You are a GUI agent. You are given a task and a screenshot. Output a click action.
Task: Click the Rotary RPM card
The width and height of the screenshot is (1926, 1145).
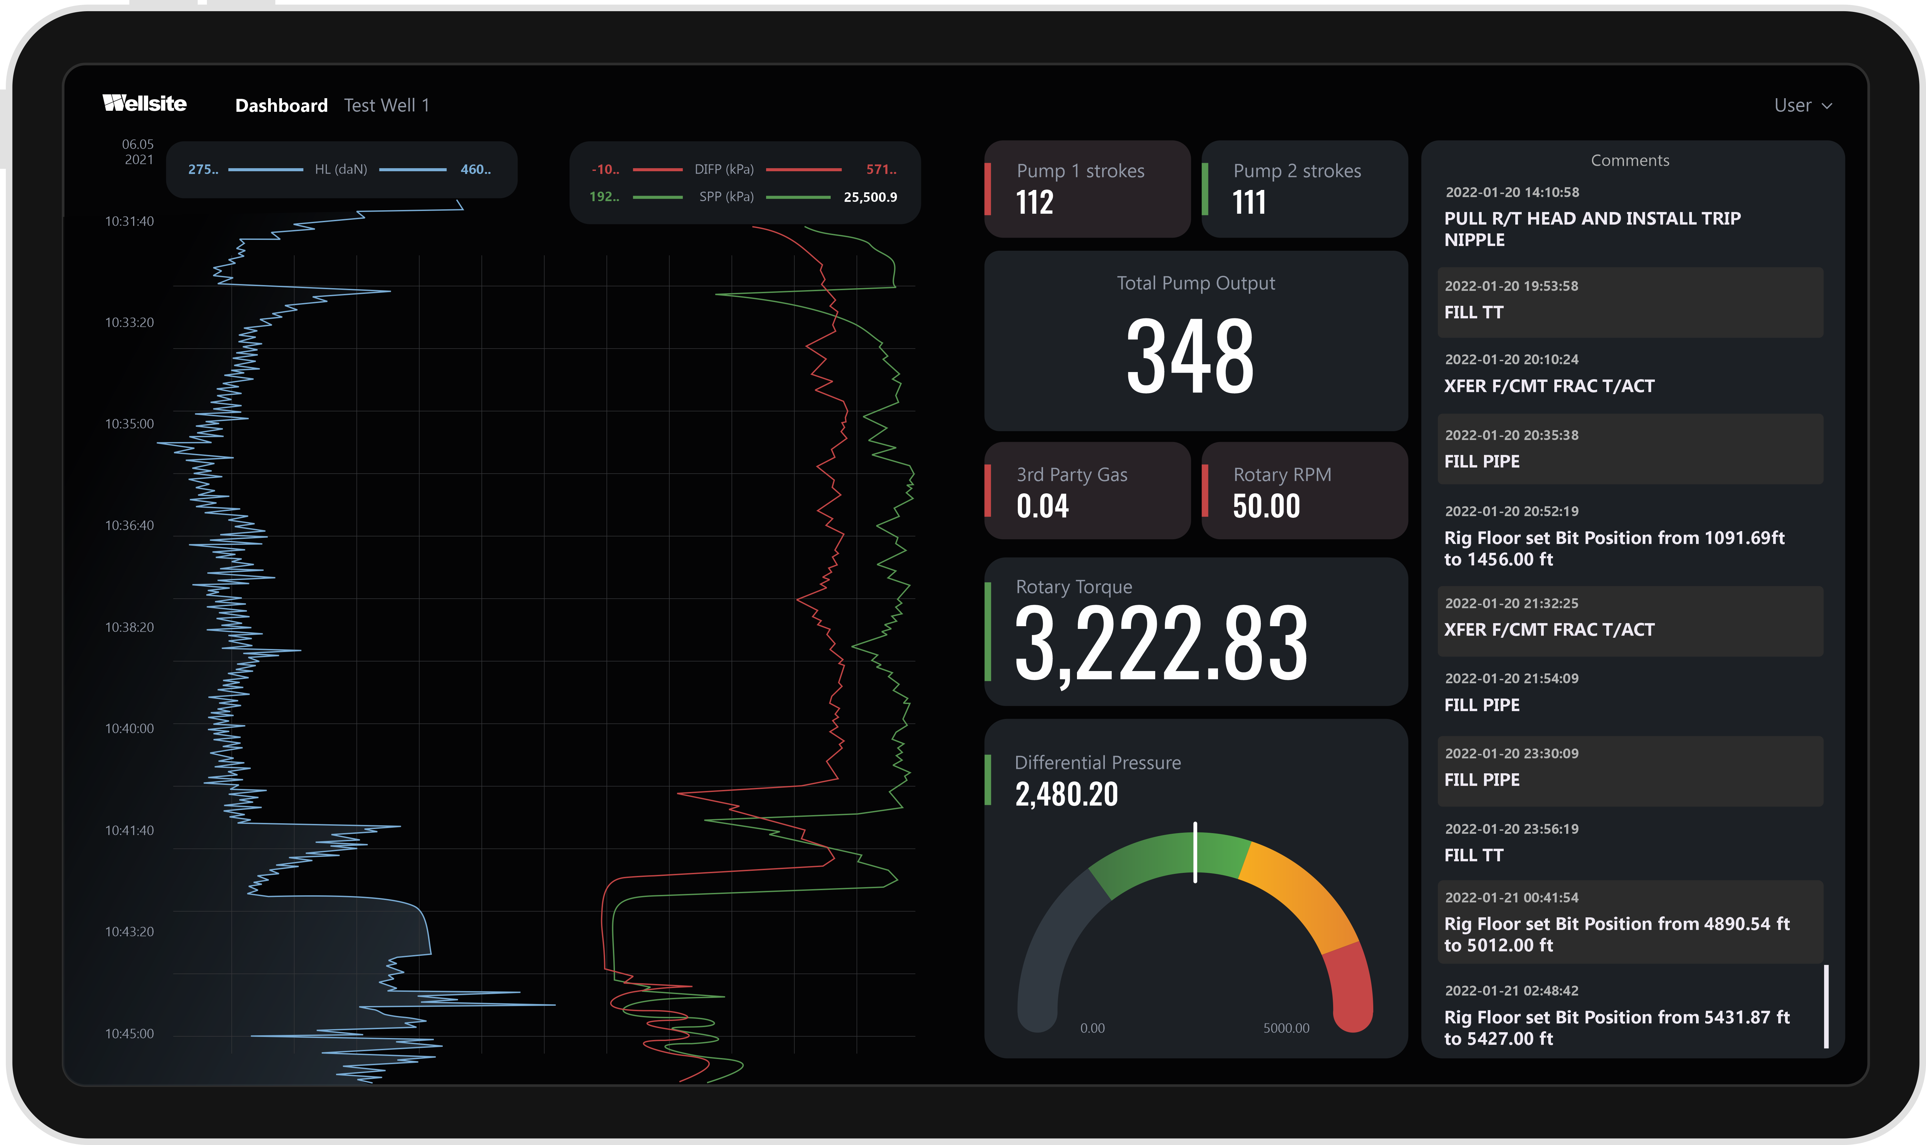(1304, 490)
